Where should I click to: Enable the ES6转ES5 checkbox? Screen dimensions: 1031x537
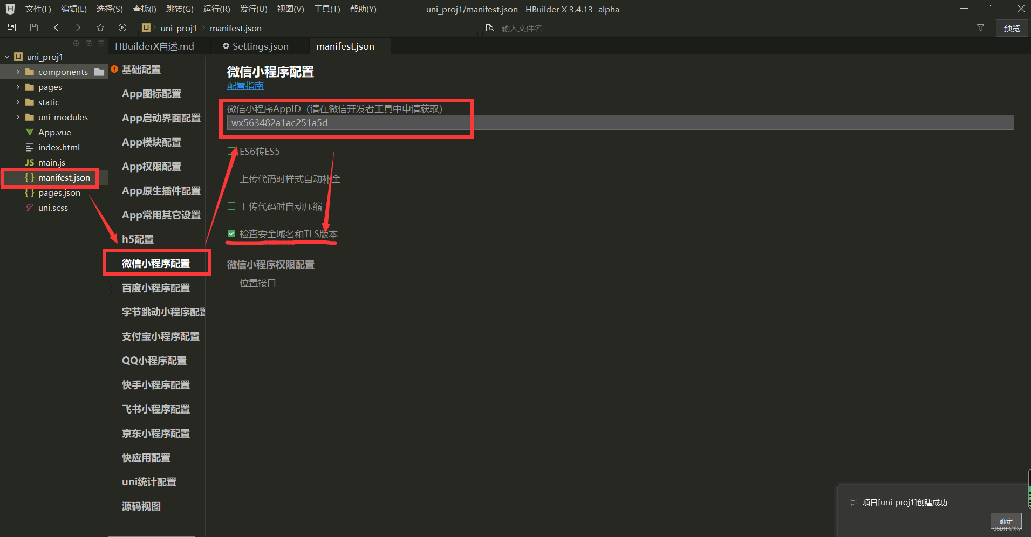tap(231, 151)
